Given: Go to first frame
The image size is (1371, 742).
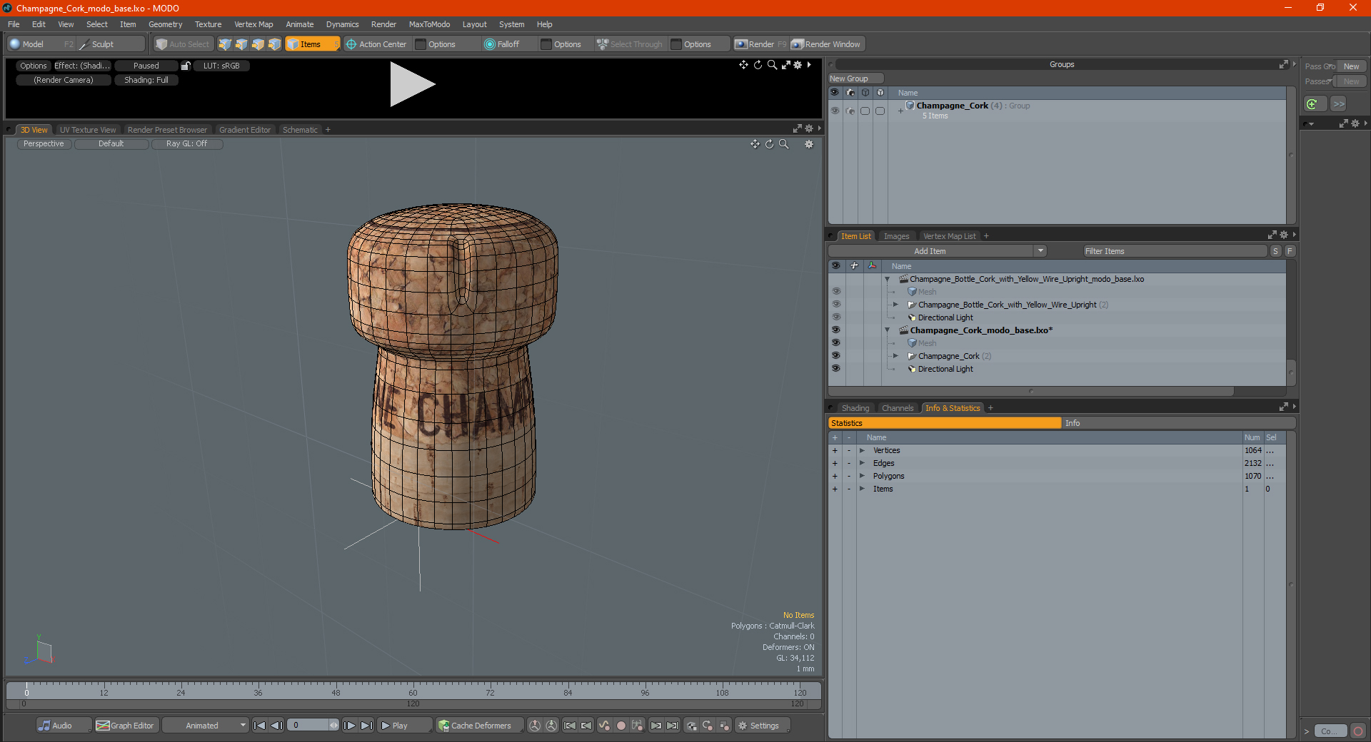Looking at the screenshot, I should tap(260, 726).
